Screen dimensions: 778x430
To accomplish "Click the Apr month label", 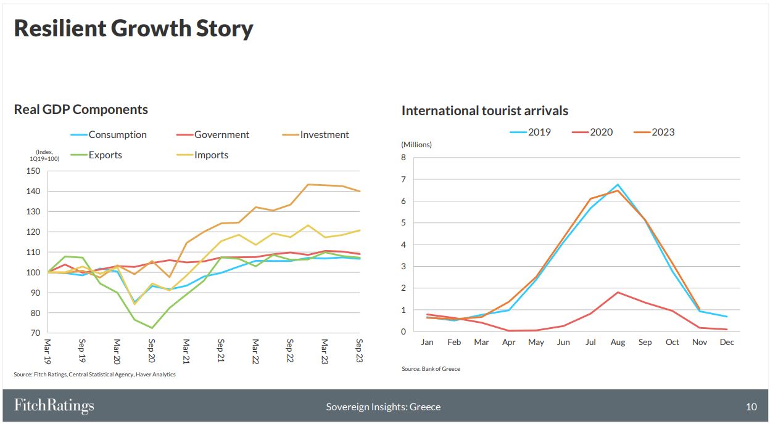I will [509, 343].
